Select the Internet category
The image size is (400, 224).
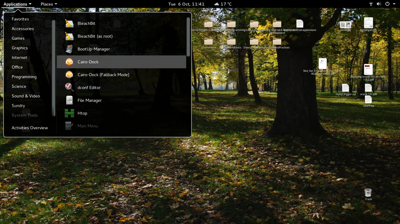[19, 57]
